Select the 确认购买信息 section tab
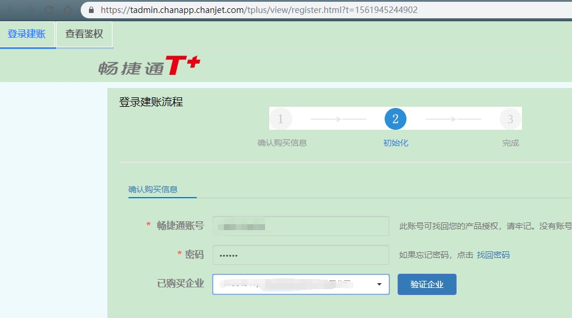Screen dimensions: 572x318 (x=153, y=189)
